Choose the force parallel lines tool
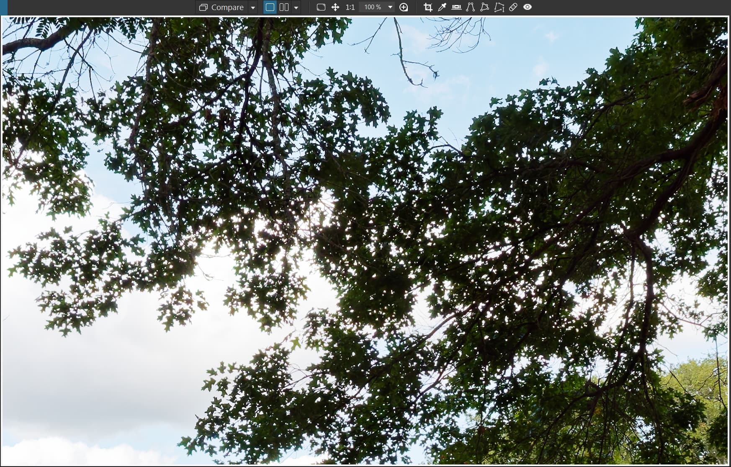Viewport: 731px width, 467px height. click(x=470, y=7)
